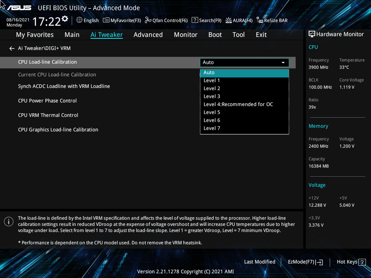The width and height of the screenshot is (371, 278).
Task: Open the time settings gear icon
Action: click(x=65, y=19)
